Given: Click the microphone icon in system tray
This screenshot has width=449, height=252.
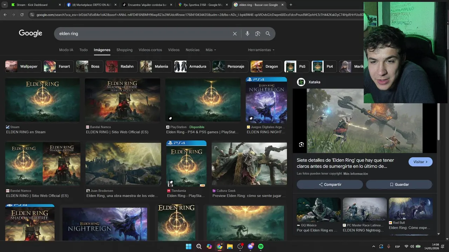Looking at the screenshot, I should [x=388, y=246].
